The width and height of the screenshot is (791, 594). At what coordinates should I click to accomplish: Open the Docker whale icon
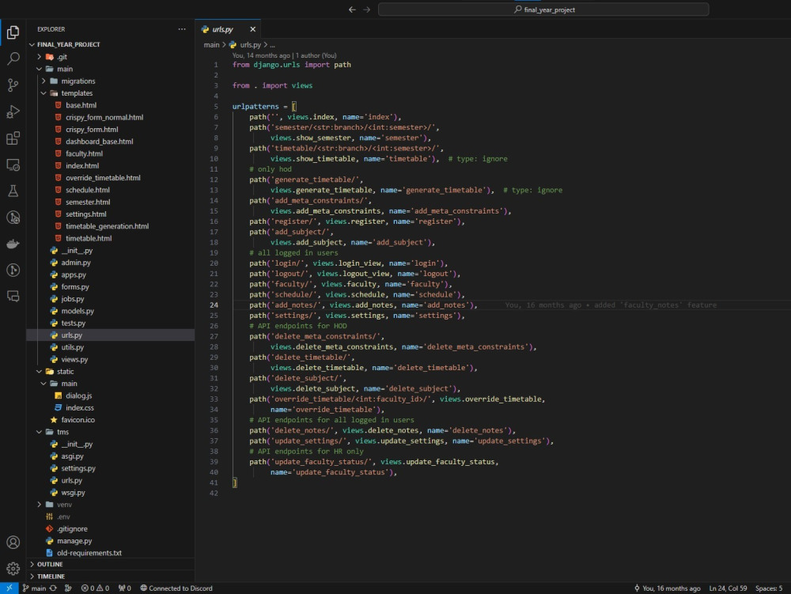[13, 244]
